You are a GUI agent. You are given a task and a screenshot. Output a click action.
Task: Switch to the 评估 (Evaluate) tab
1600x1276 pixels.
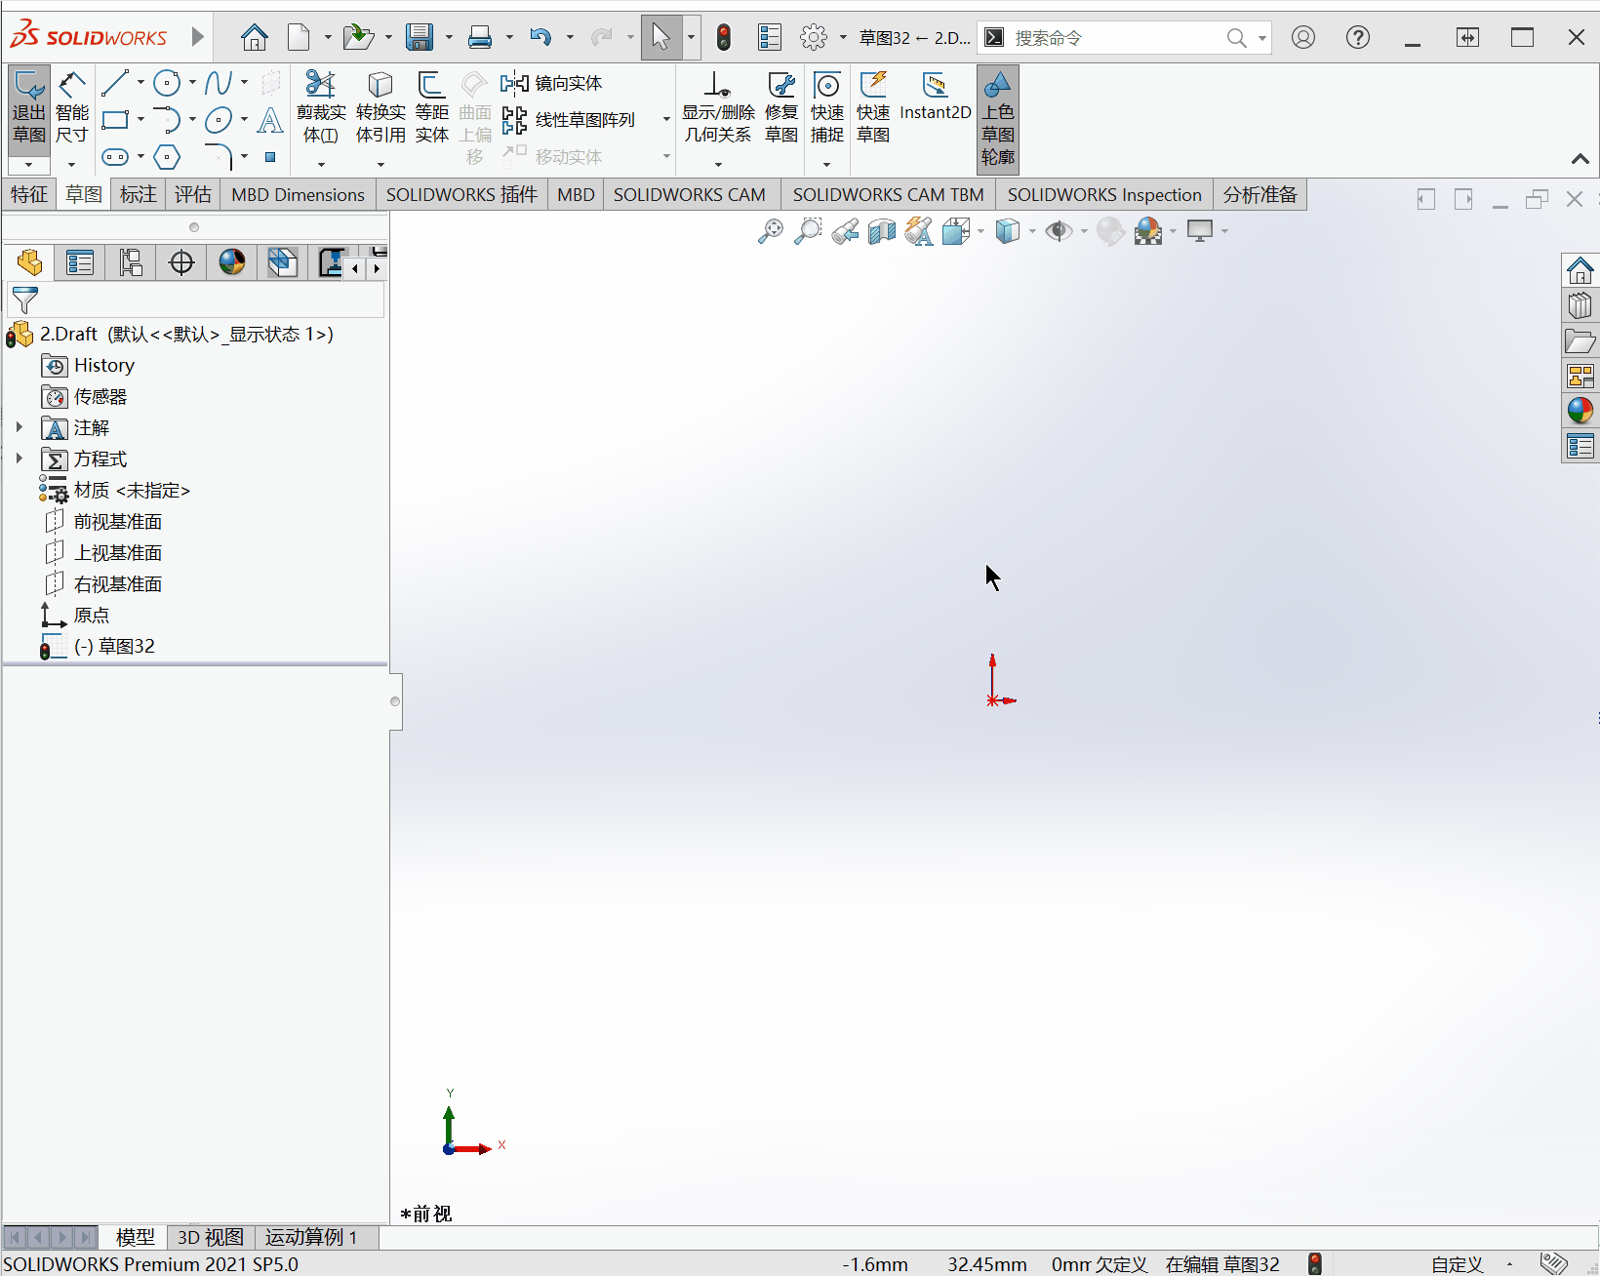pos(192,194)
